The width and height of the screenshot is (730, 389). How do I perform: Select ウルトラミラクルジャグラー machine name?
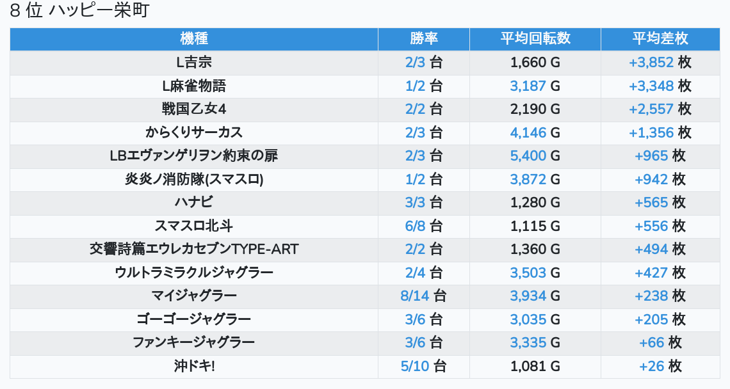tap(193, 272)
